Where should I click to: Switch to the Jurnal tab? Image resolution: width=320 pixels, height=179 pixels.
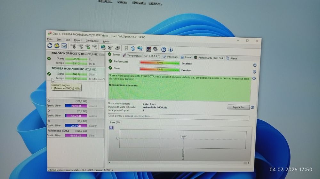186,57
